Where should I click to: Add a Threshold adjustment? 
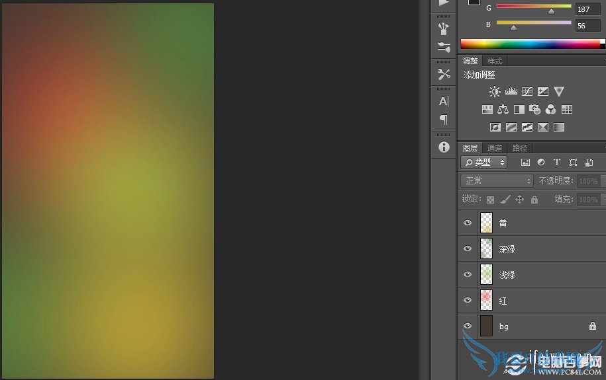pyautogui.click(x=527, y=128)
